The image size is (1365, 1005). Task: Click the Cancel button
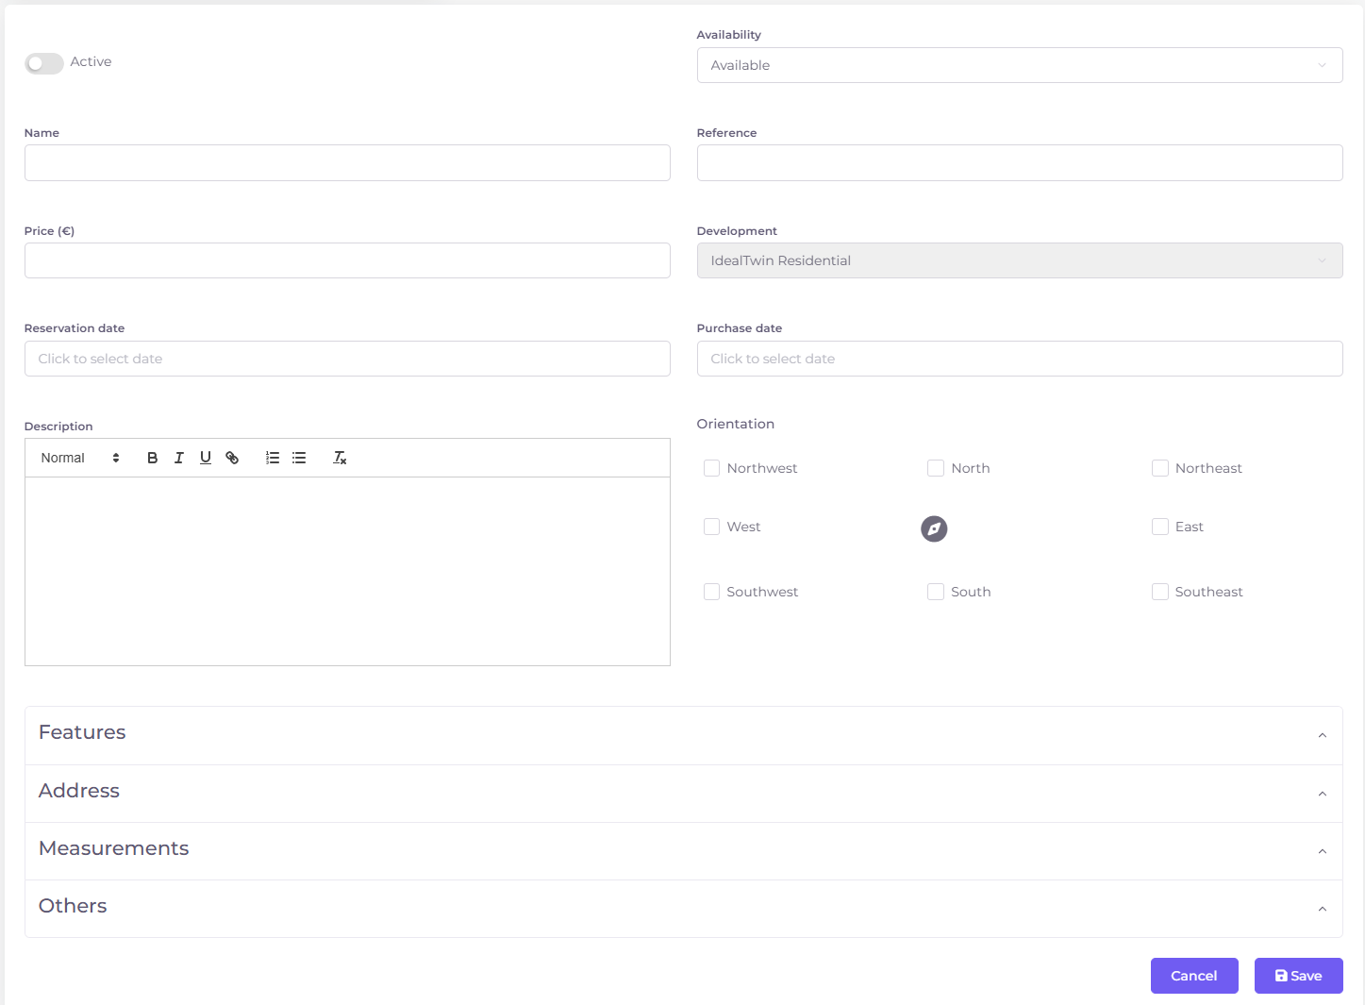point(1193,976)
